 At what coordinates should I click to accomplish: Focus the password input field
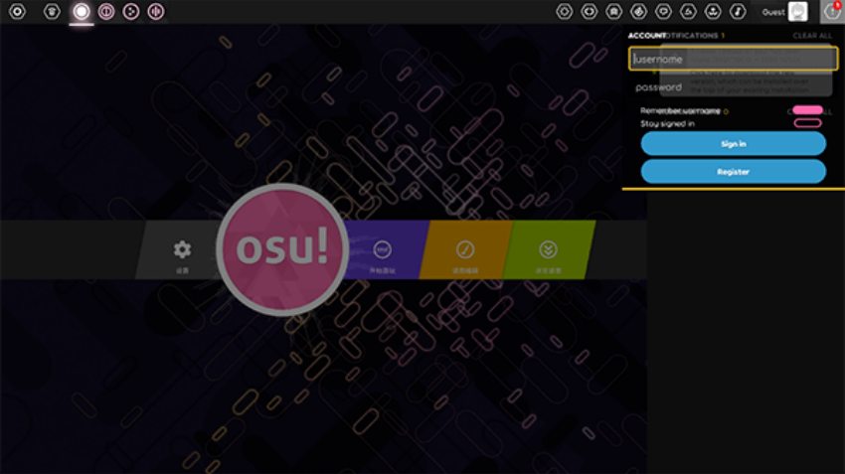(733, 86)
